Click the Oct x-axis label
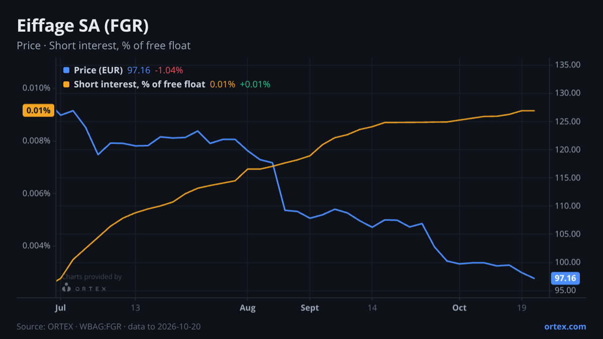603x339 pixels. [459, 308]
